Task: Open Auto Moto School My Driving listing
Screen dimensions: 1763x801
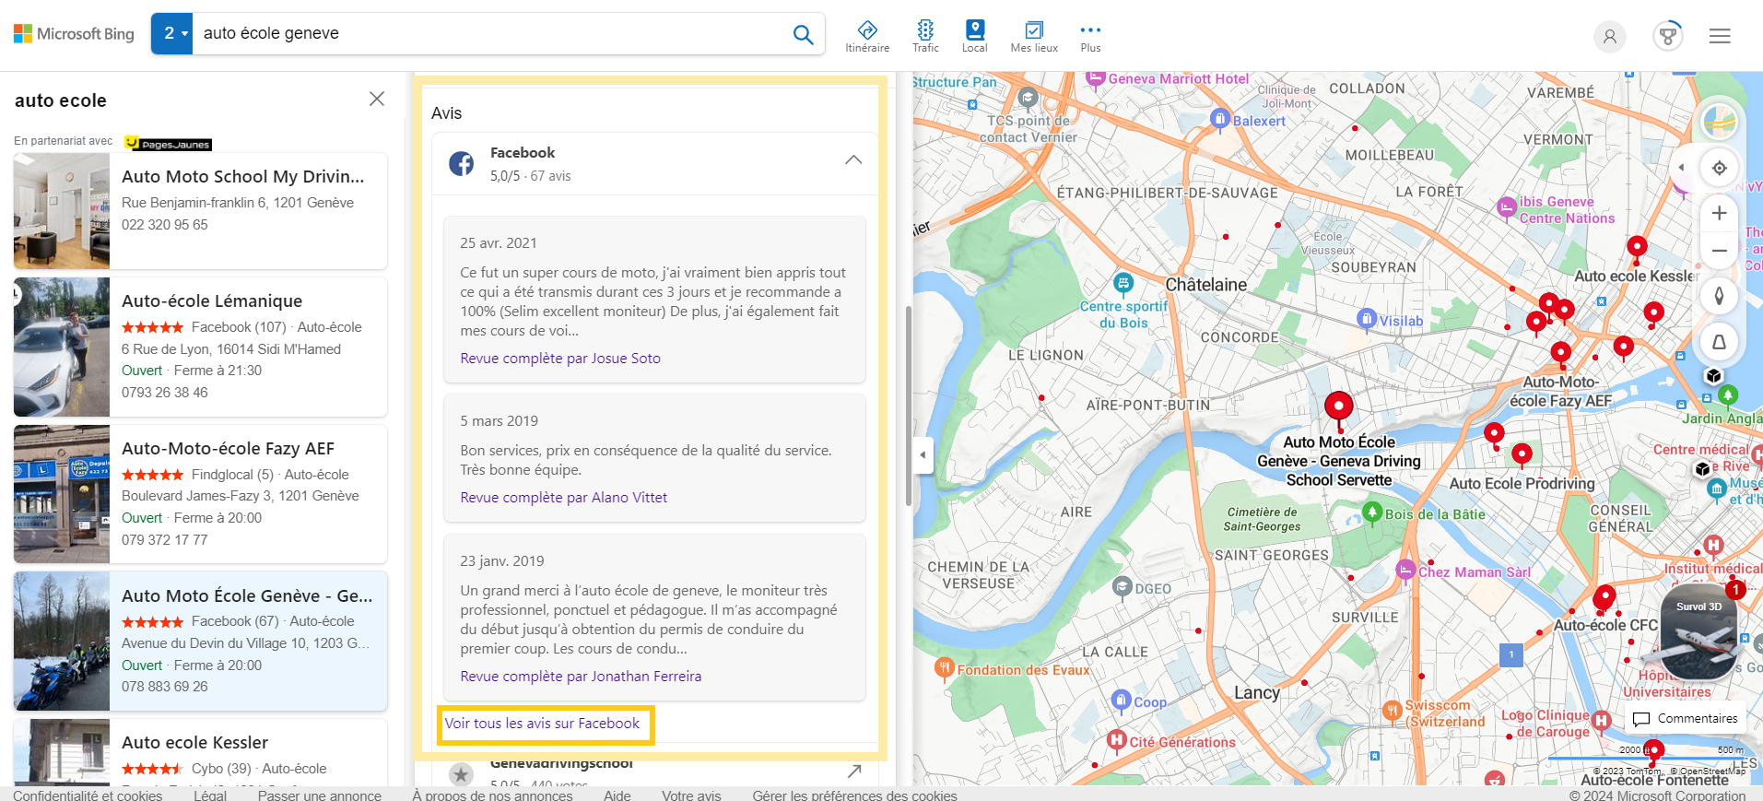Action: 201,211
